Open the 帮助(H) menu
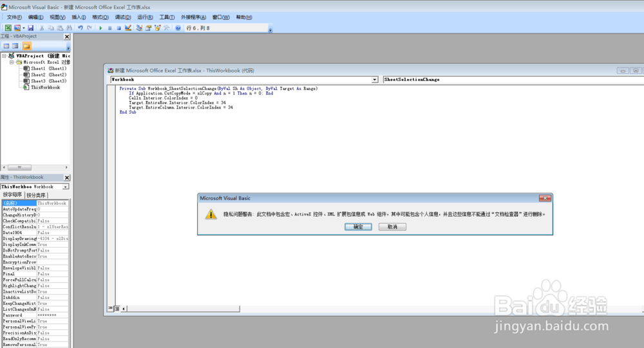Viewport: 644px width, 348px height. point(244,17)
